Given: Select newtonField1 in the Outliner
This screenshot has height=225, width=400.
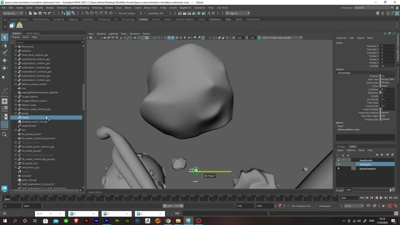Looking at the screenshot, I should coord(29,126).
